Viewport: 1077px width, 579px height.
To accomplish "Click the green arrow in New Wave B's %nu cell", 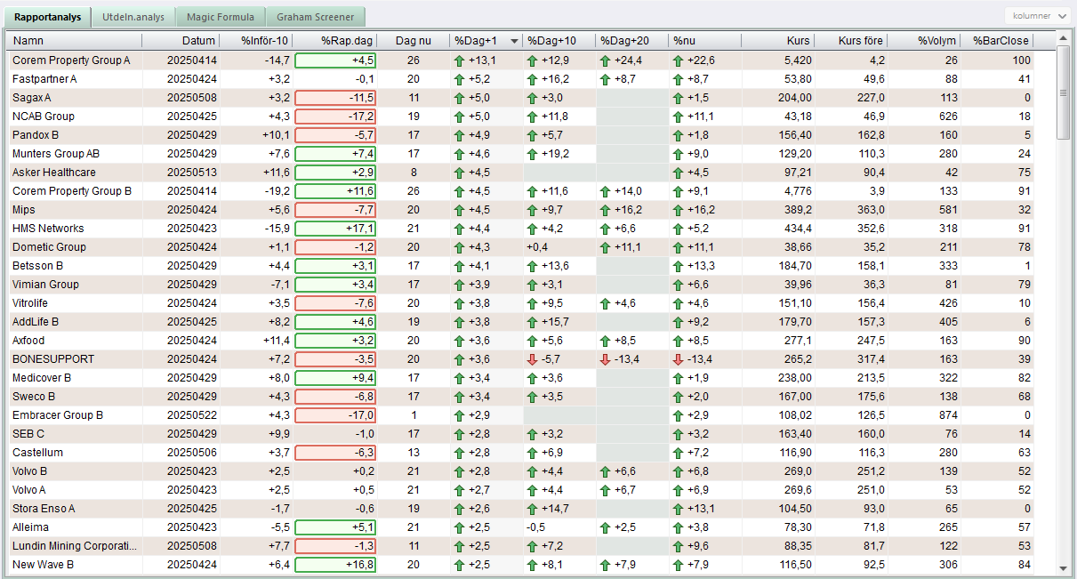I will [679, 565].
